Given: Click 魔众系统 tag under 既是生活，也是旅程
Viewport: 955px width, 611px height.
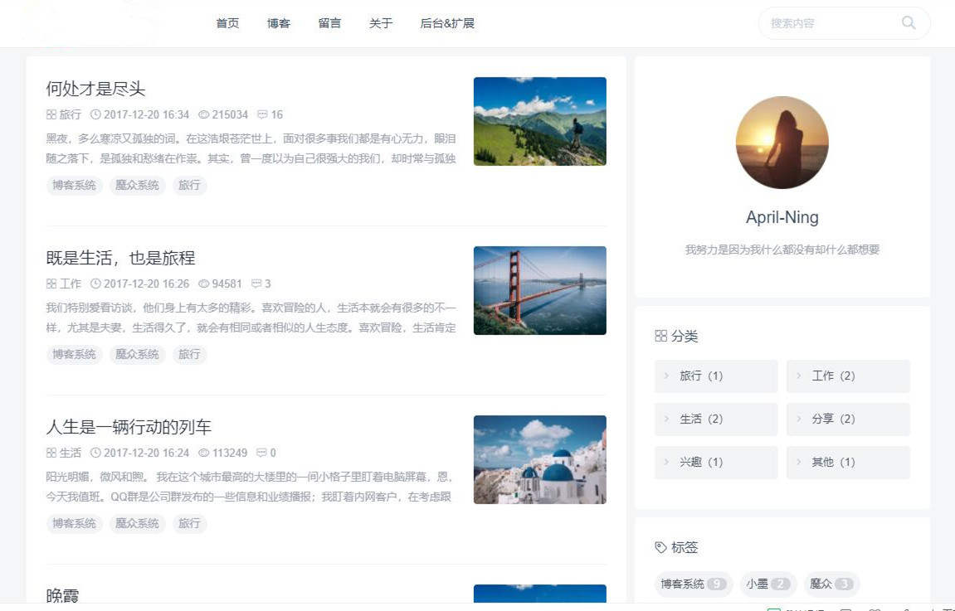Looking at the screenshot, I should click(137, 354).
